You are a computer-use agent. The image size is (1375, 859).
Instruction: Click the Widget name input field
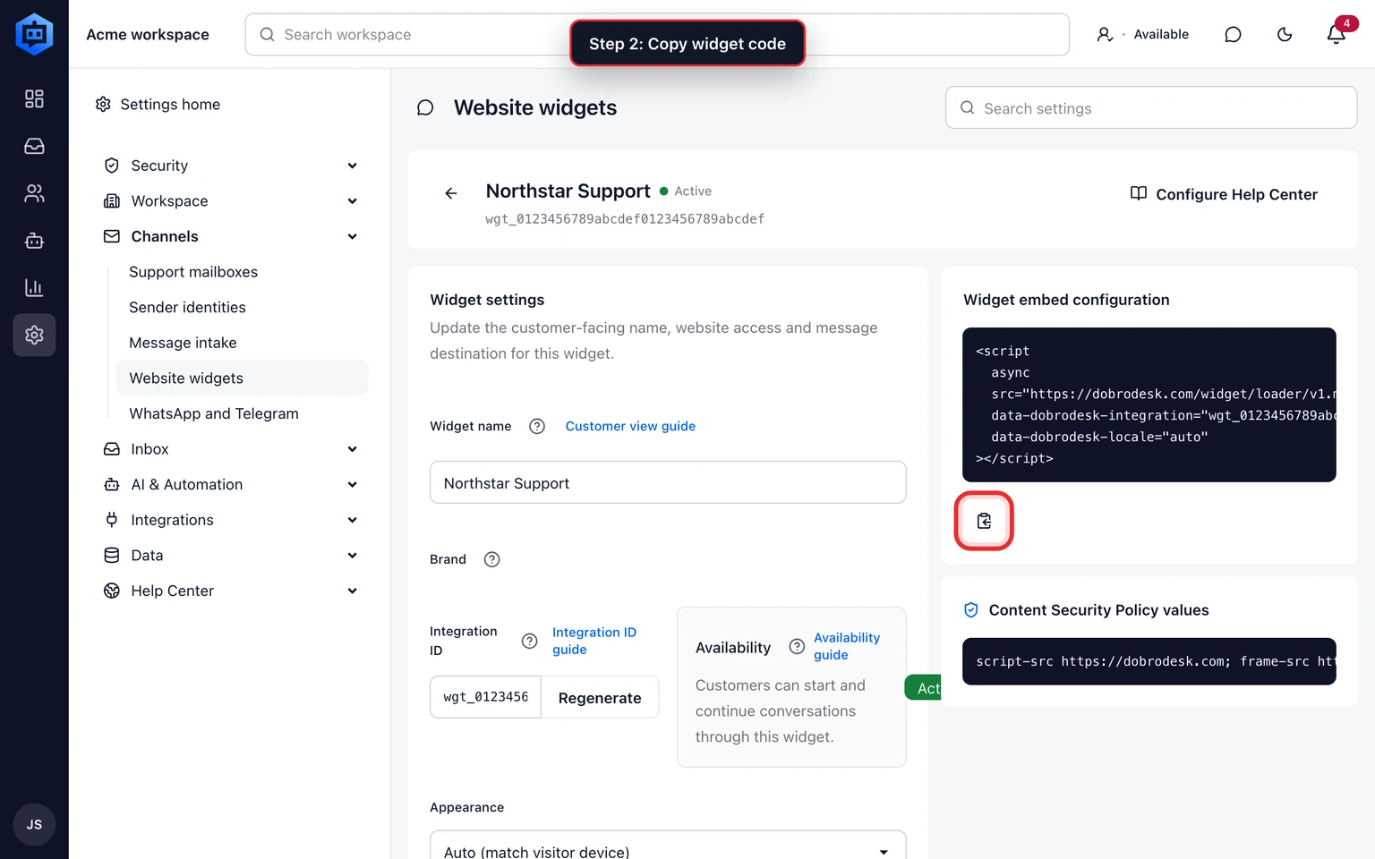coord(668,483)
